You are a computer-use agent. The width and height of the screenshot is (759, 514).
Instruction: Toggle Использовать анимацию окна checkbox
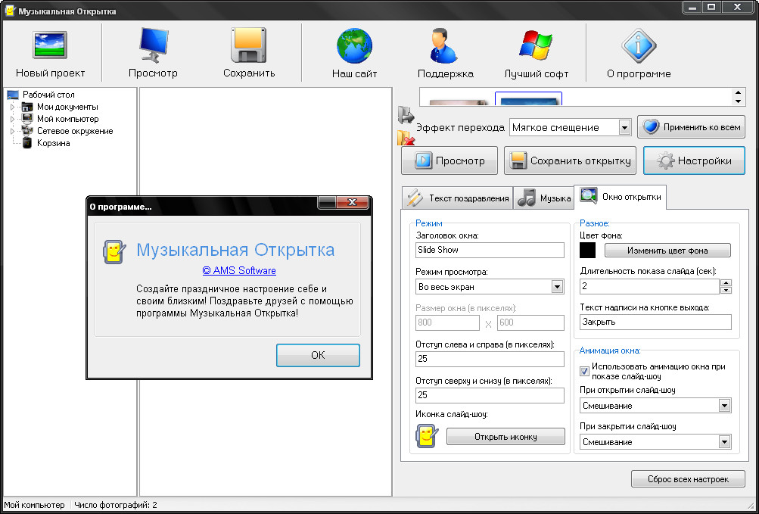point(584,372)
